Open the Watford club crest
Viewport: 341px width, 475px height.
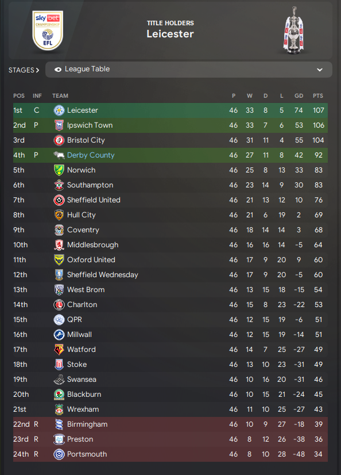tap(59, 350)
